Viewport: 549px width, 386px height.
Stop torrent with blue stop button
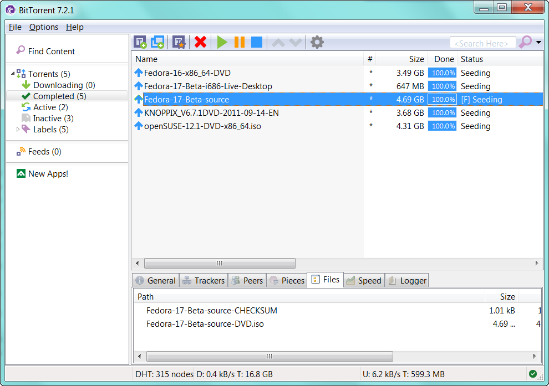[x=257, y=42]
